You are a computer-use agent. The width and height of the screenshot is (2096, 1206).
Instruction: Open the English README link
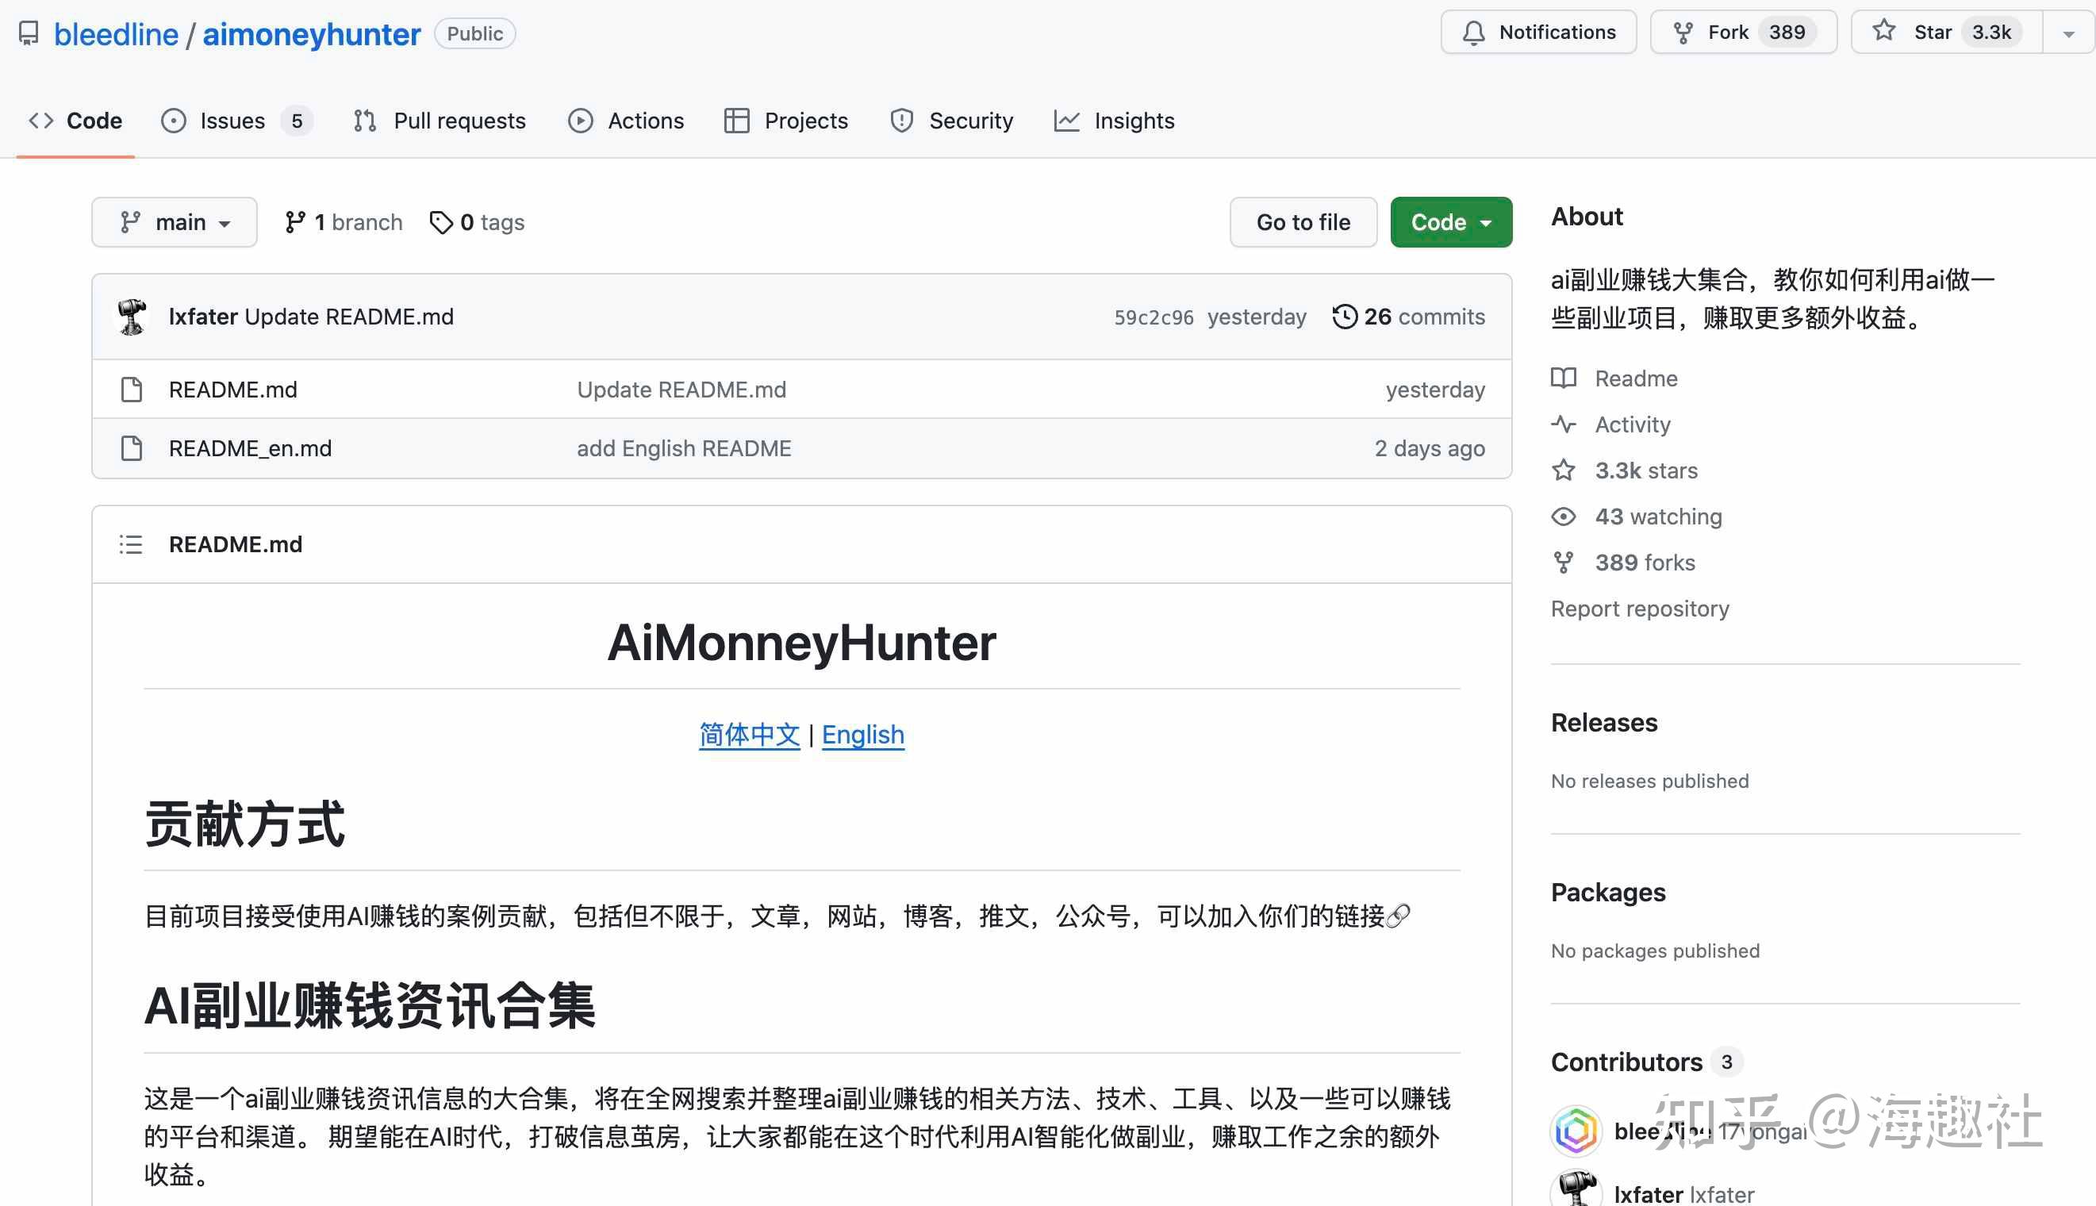point(862,734)
